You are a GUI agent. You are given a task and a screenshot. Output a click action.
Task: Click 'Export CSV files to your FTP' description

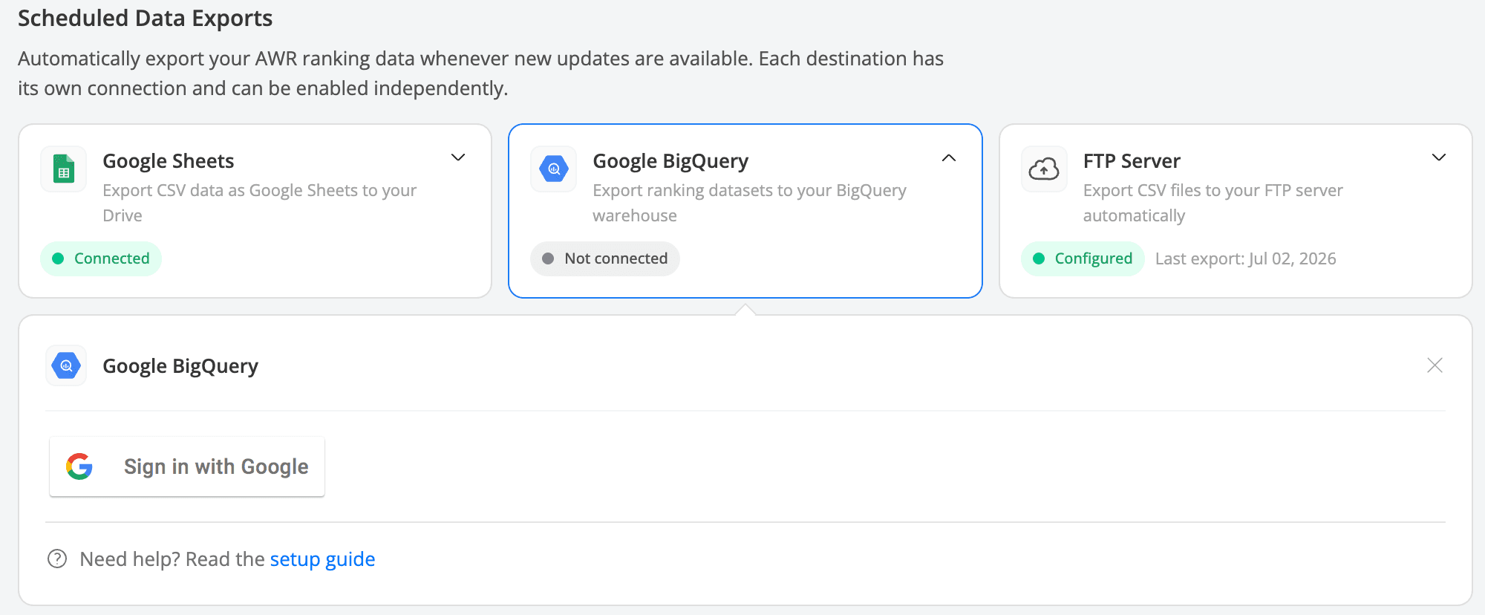pos(1213,203)
